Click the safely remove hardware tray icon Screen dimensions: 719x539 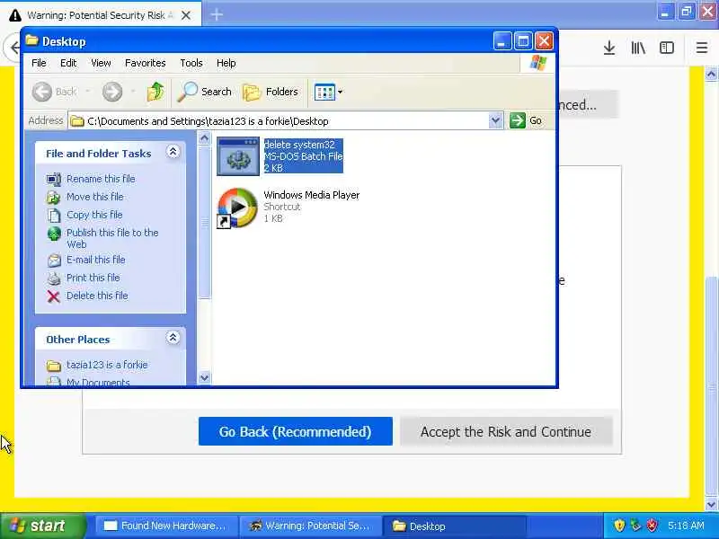pyautogui.click(x=635, y=526)
